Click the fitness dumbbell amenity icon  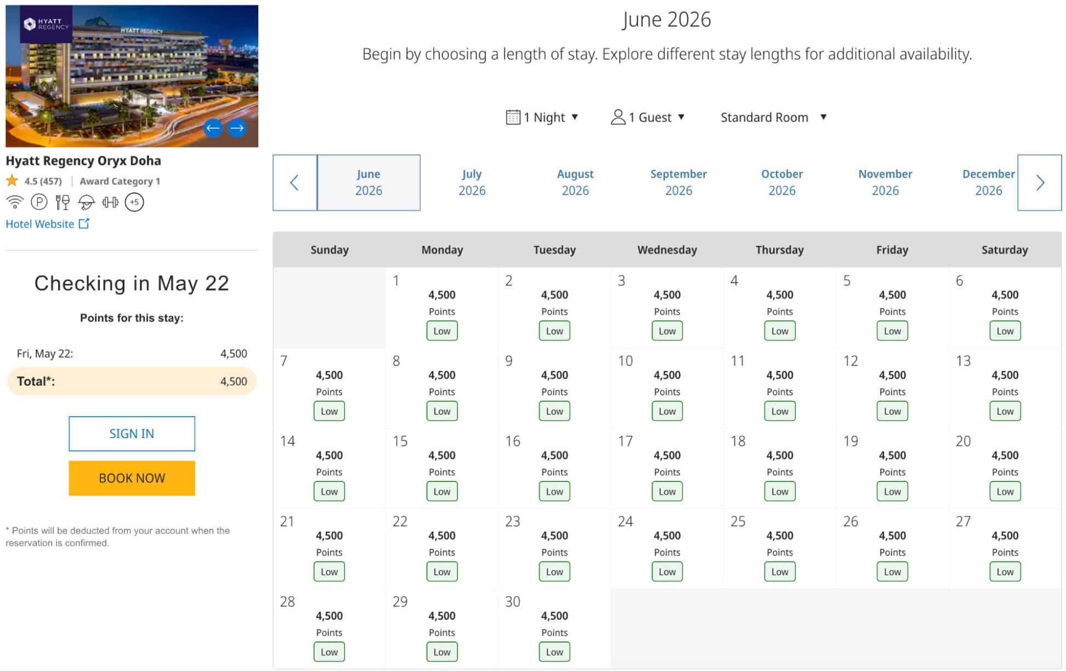pyautogui.click(x=110, y=202)
